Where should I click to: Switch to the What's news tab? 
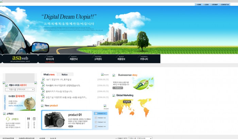49,74
